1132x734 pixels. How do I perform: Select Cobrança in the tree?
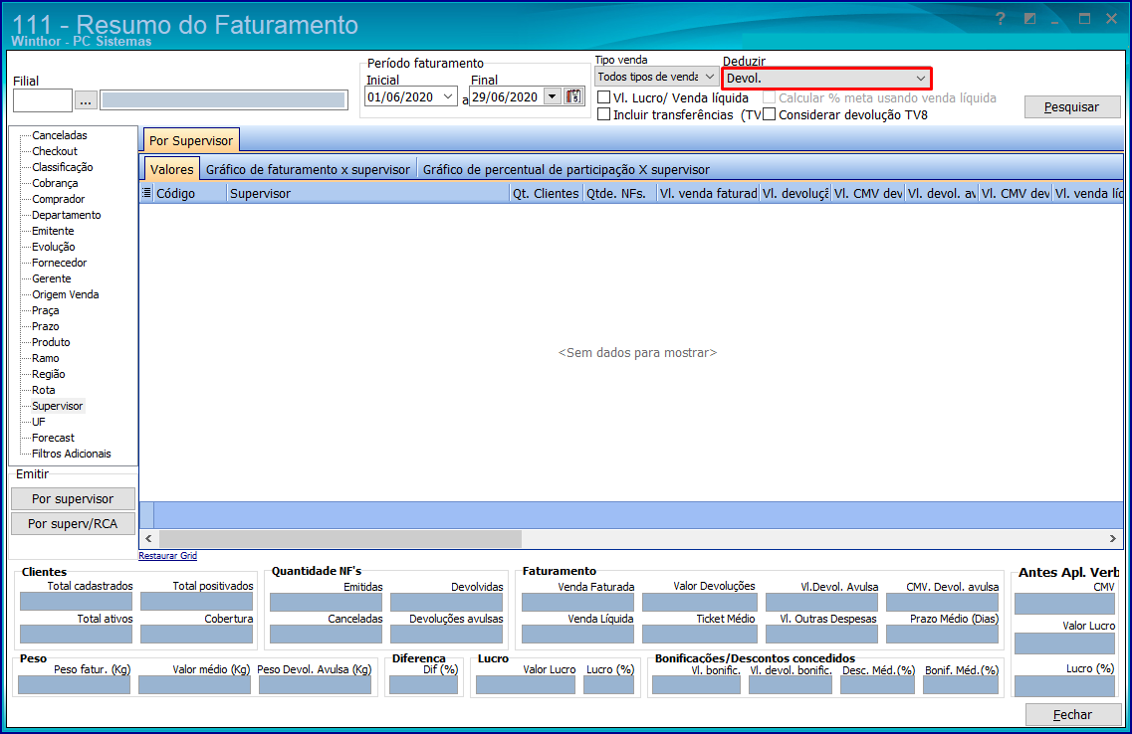55,183
